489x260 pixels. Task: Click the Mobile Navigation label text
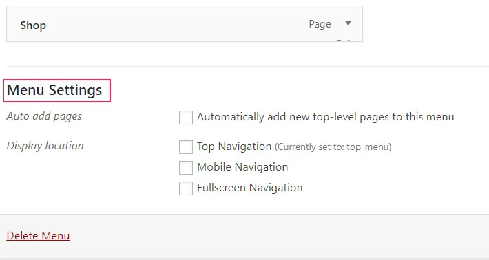242,167
